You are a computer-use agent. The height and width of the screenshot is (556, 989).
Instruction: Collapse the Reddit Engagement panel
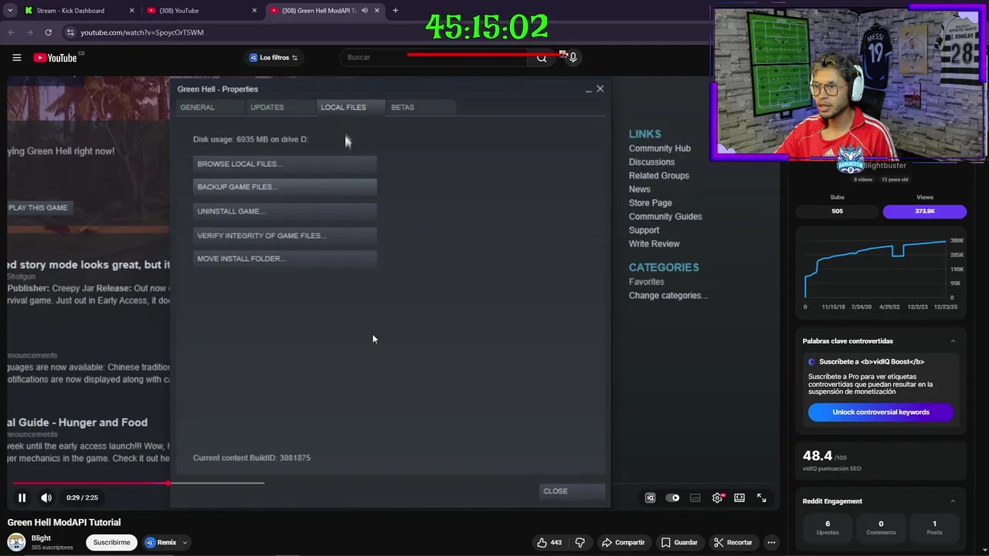pos(953,501)
